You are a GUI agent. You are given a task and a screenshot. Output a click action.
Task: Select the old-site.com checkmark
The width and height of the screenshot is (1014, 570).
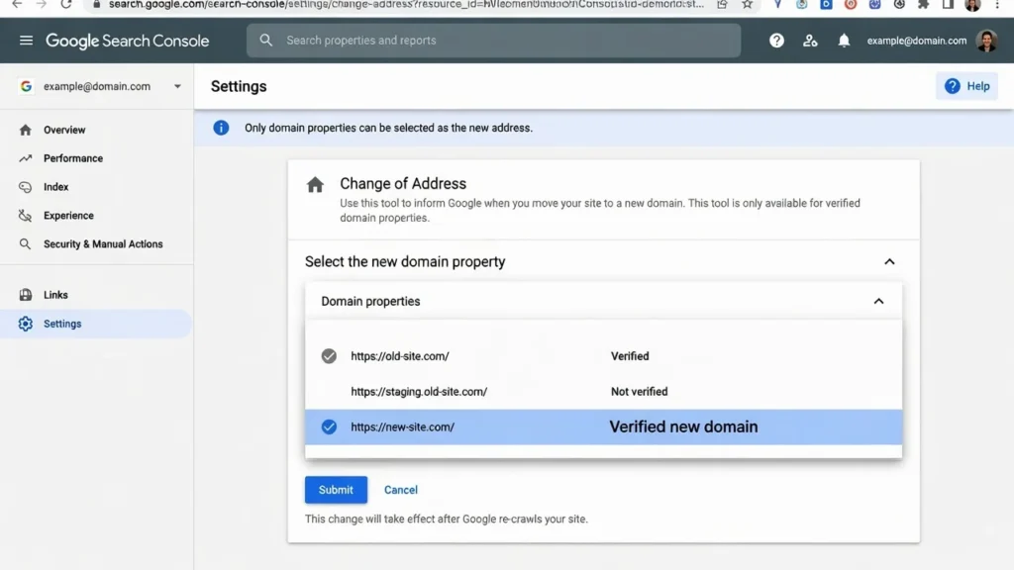pyautogui.click(x=329, y=356)
